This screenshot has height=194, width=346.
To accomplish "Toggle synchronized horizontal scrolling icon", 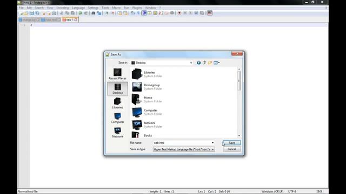I will click(125, 13).
